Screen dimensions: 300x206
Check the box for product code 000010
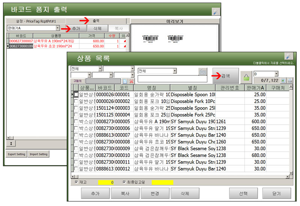coord(76,155)
